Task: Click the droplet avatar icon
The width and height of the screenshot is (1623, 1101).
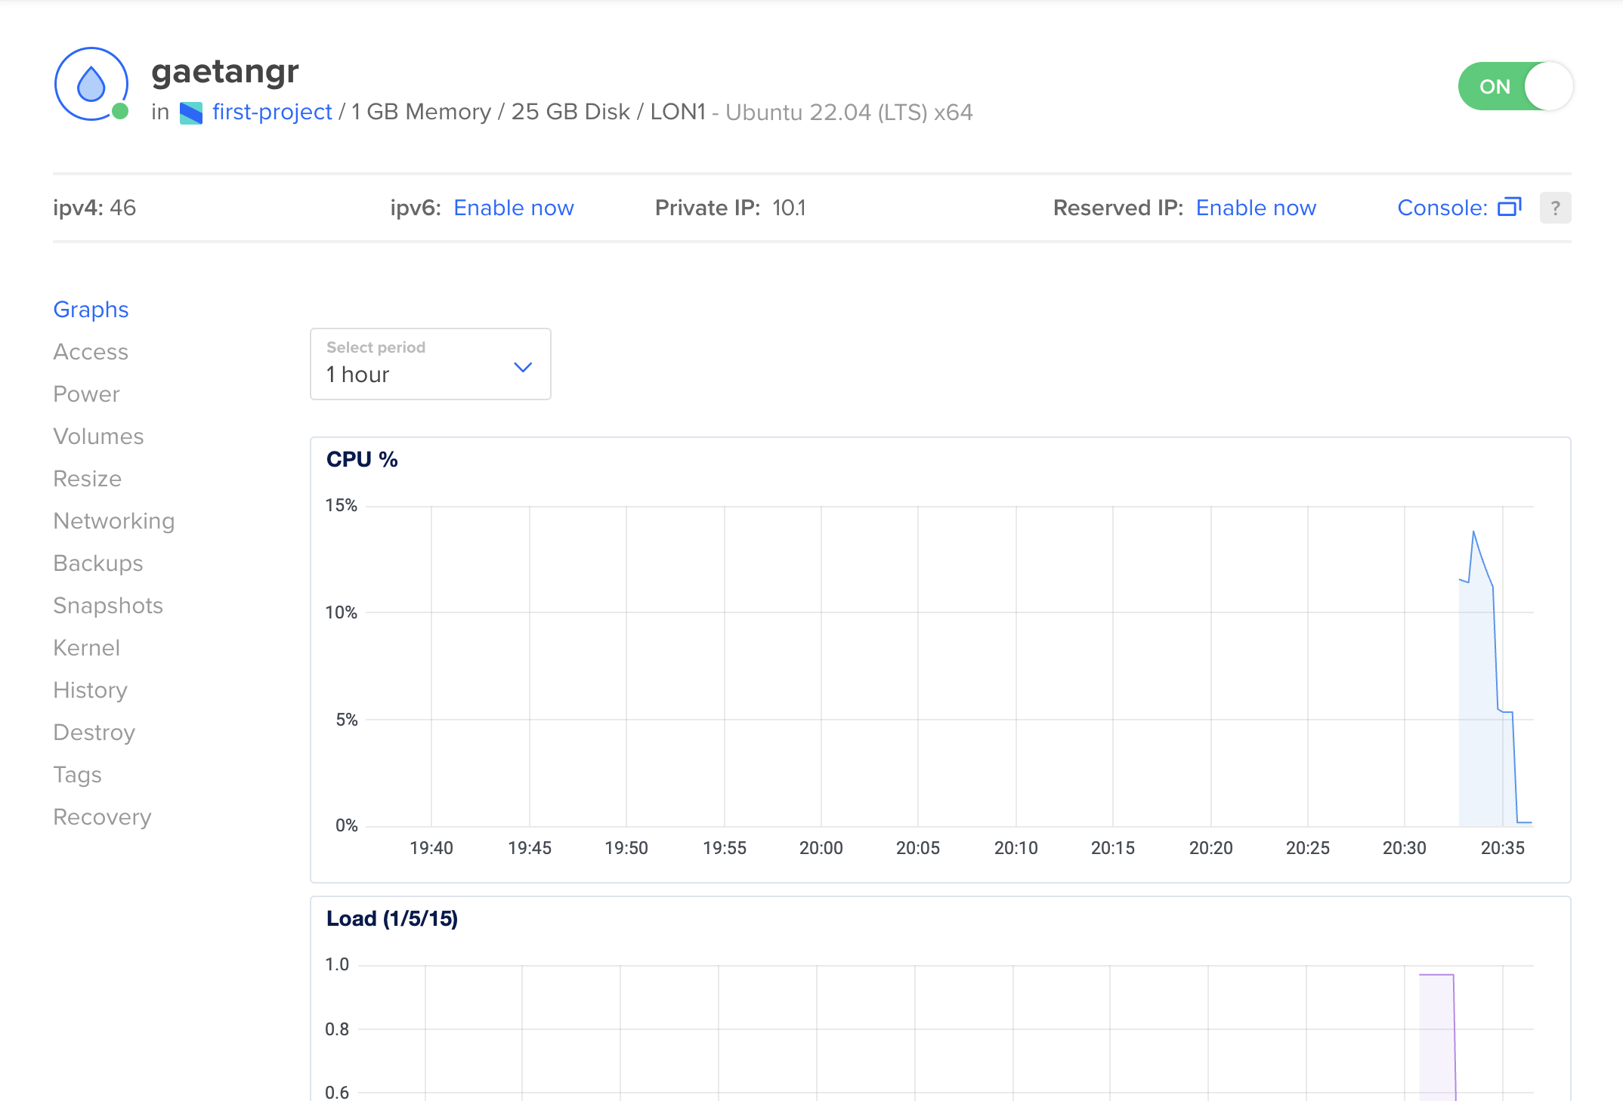Action: point(91,84)
